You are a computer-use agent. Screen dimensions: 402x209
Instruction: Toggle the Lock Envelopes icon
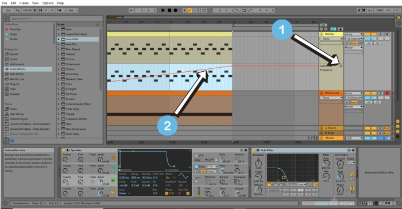click(340, 29)
